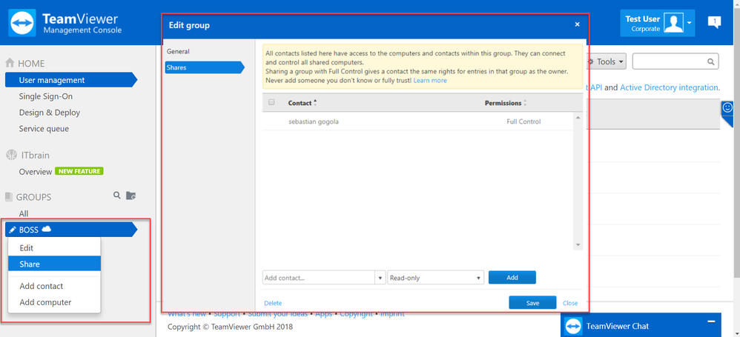The height and width of the screenshot is (337, 740).
Task: Open the Support footer link
Action: tap(228, 314)
